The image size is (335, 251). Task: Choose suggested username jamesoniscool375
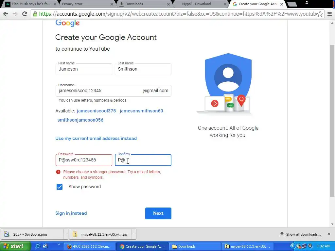tap(97, 111)
